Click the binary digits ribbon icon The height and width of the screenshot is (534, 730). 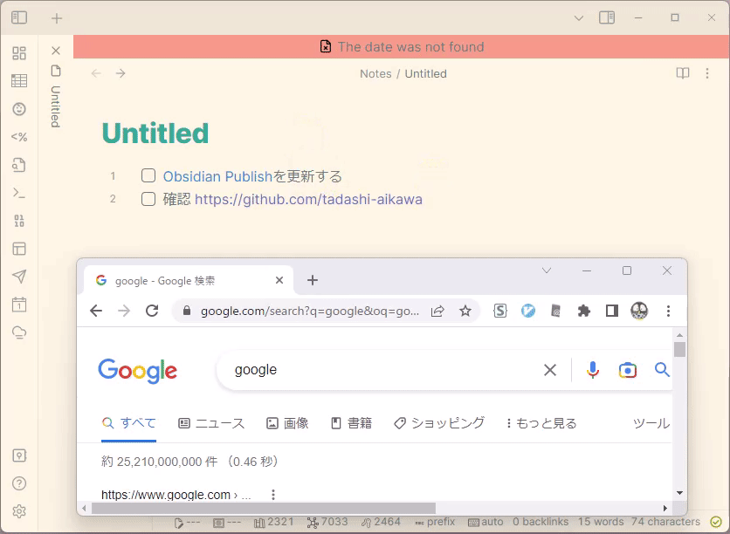pyautogui.click(x=19, y=221)
